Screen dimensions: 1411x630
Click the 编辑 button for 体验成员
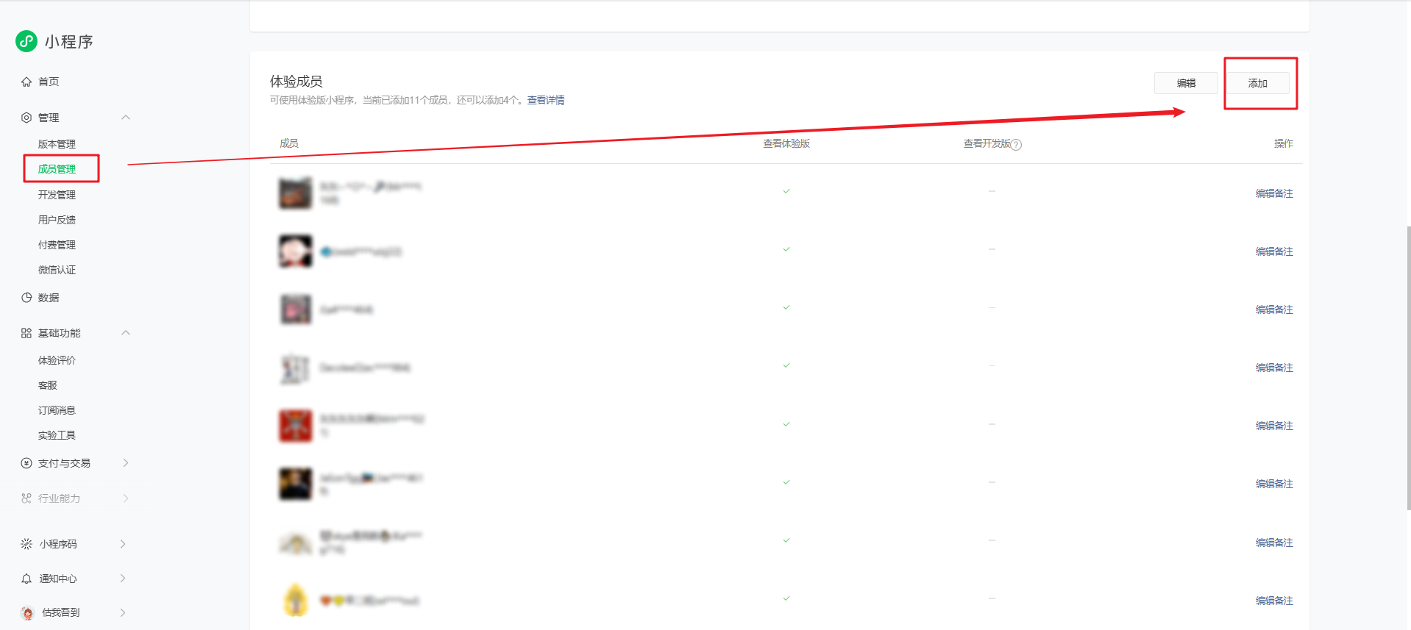[1186, 83]
